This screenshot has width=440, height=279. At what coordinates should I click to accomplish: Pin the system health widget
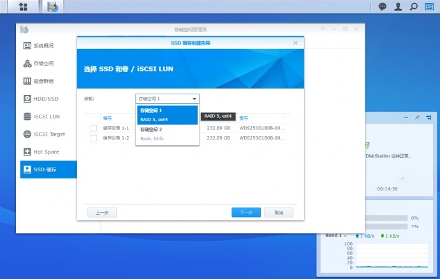417,118
